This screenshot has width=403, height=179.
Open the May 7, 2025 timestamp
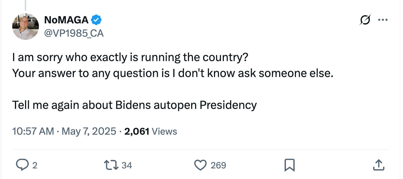click(88, 131)
